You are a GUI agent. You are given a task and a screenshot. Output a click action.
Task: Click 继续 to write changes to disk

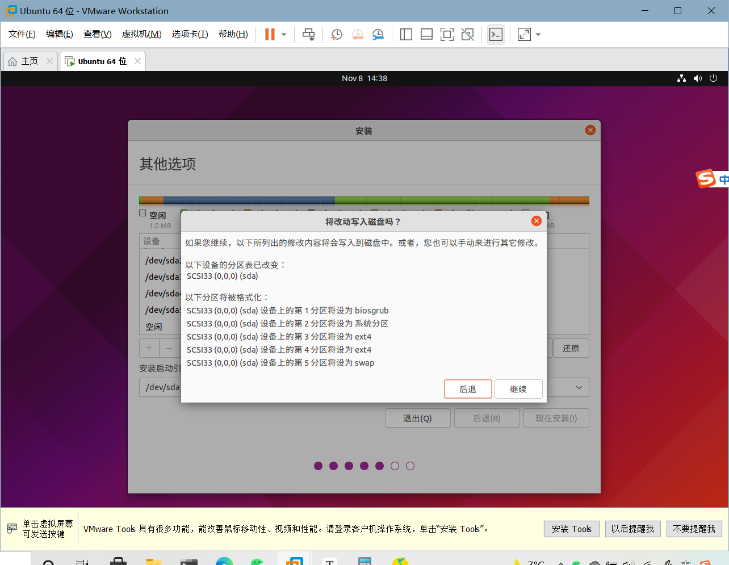(x=518, y=389)
